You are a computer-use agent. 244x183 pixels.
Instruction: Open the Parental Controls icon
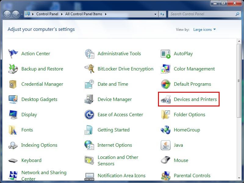166,176
